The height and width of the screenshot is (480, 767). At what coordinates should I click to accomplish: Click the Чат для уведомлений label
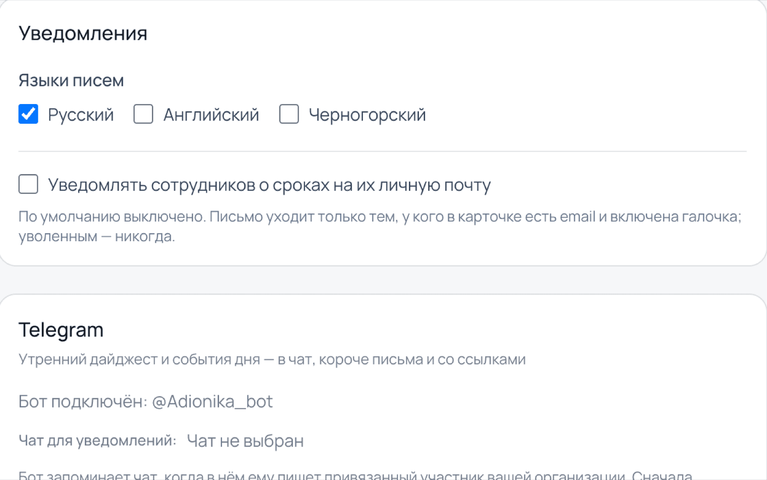click(x=97, y=440)
